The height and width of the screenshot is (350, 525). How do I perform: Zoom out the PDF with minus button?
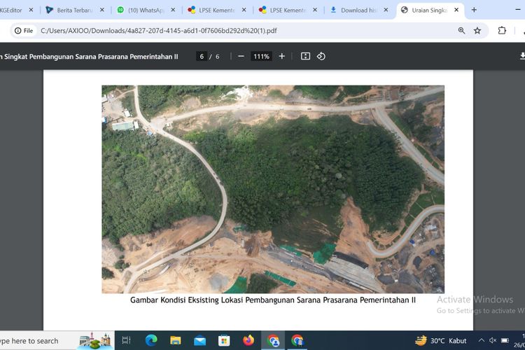coord(241,56)
